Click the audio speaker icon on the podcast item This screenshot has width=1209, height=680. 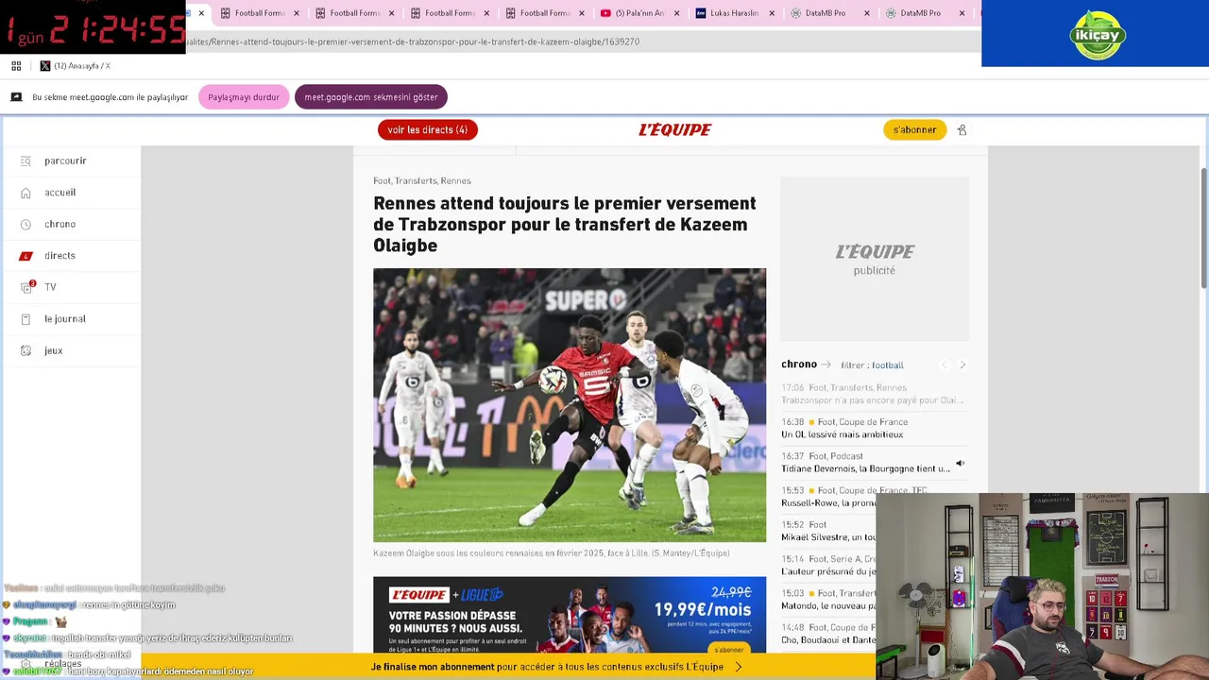coord(960,464)
